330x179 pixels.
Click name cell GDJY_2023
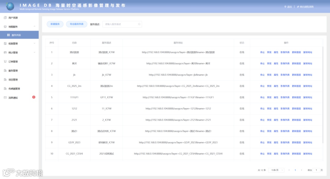click(x=74, y=142)
